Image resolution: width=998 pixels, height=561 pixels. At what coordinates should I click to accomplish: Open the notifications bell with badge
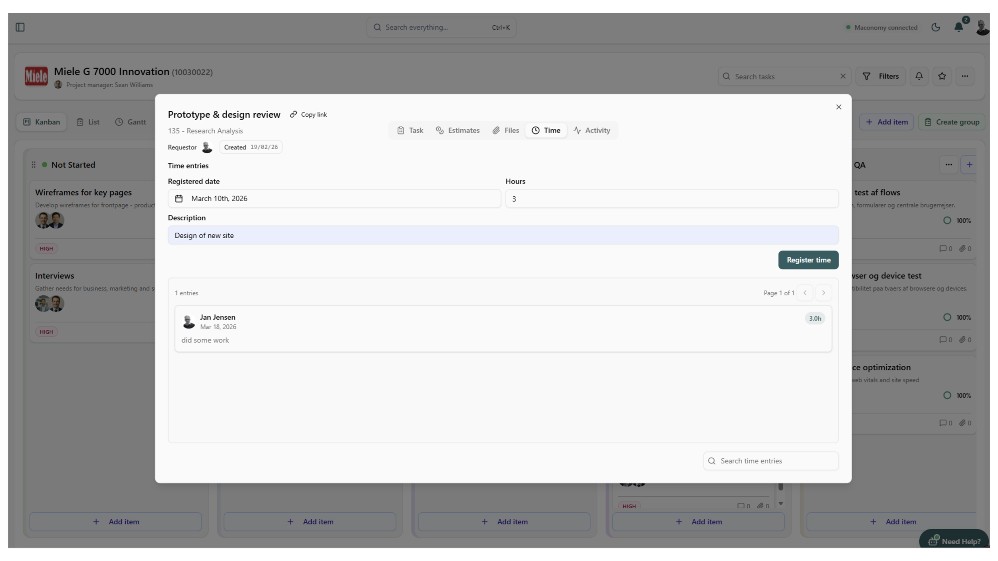coord(958,27)
